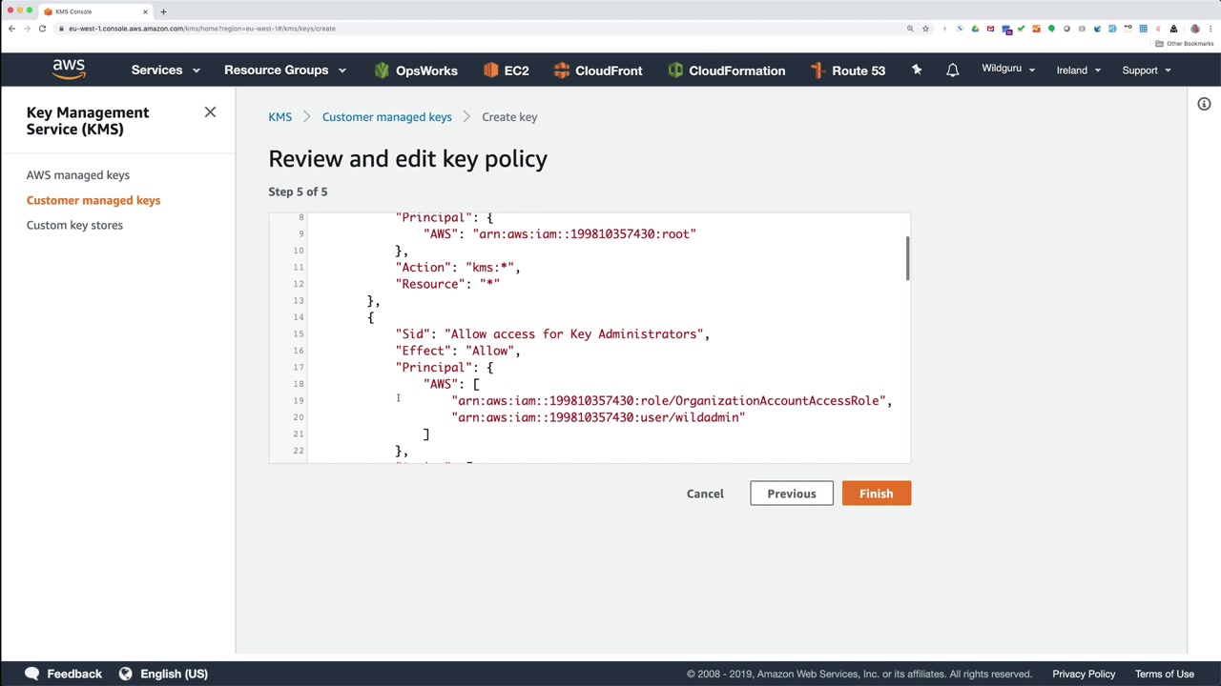Screen dimensions: 1221x686
Task: Open the Chrome three-dot menu
Action: coord(1210,29)
